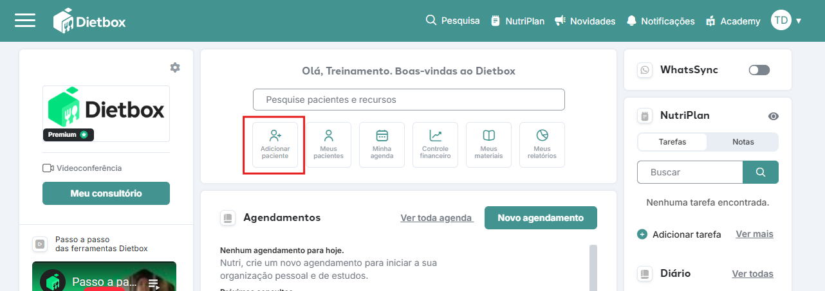Expand the user account dropdown arrow
The width and height of the screenshot is (825, 291).
coord(799,21)
